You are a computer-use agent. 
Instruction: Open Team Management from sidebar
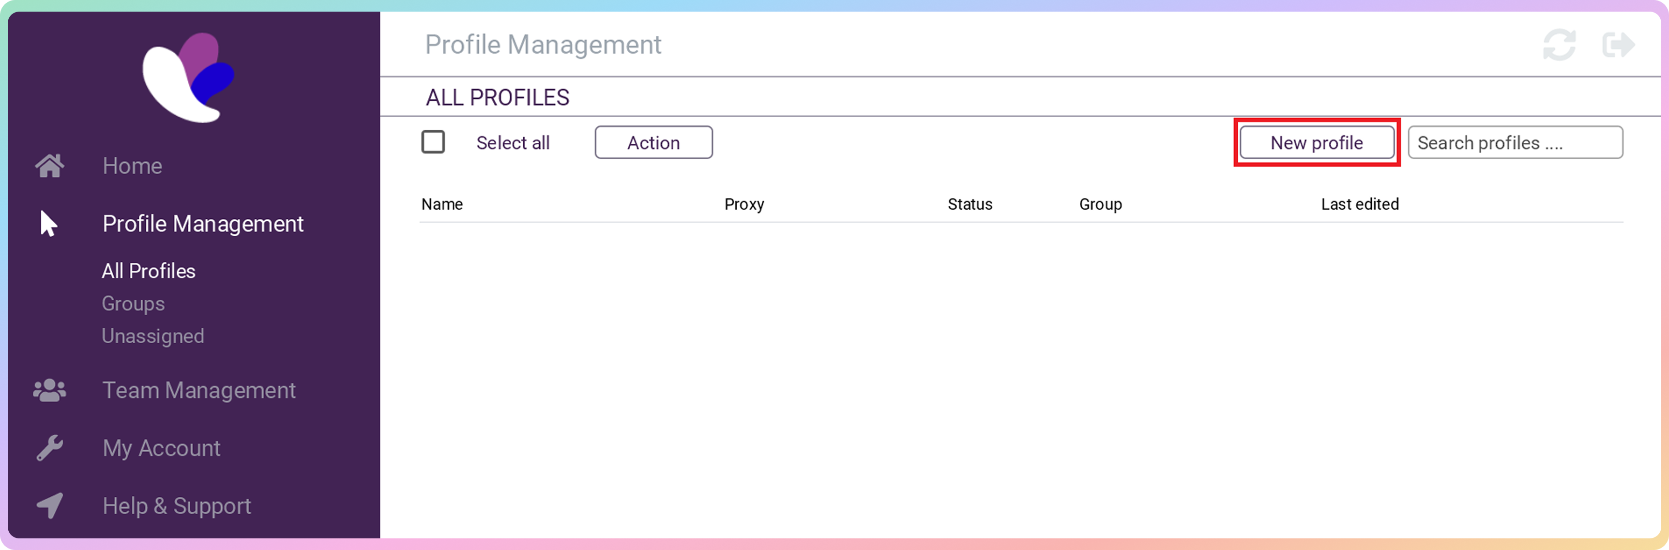199,390
